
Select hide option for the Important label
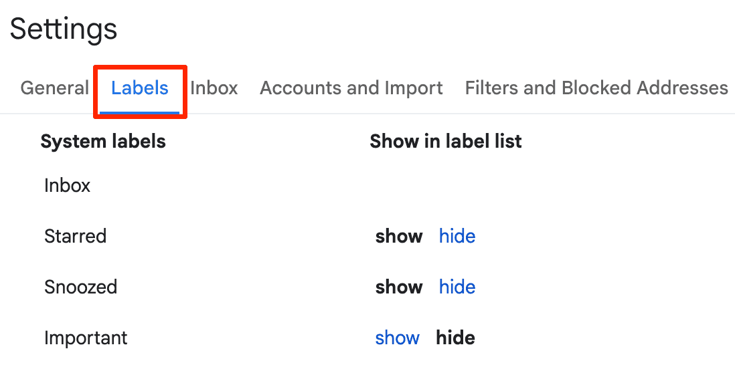455,338
